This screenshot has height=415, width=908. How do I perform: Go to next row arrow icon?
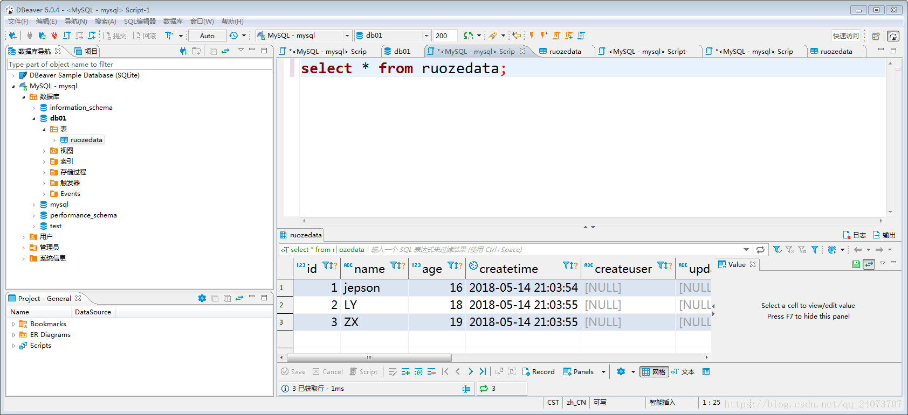[471, 372]
